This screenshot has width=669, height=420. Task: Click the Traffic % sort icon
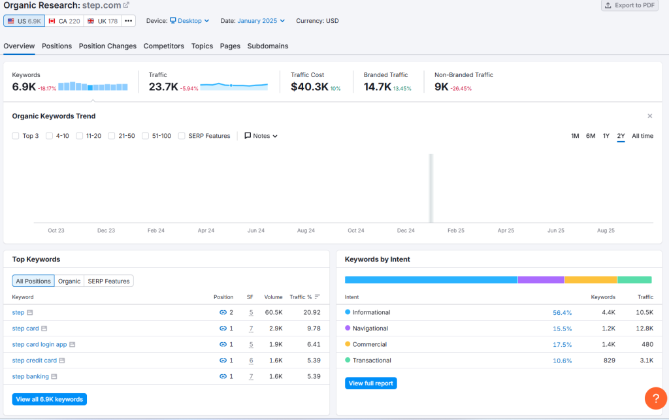point(318,297)
